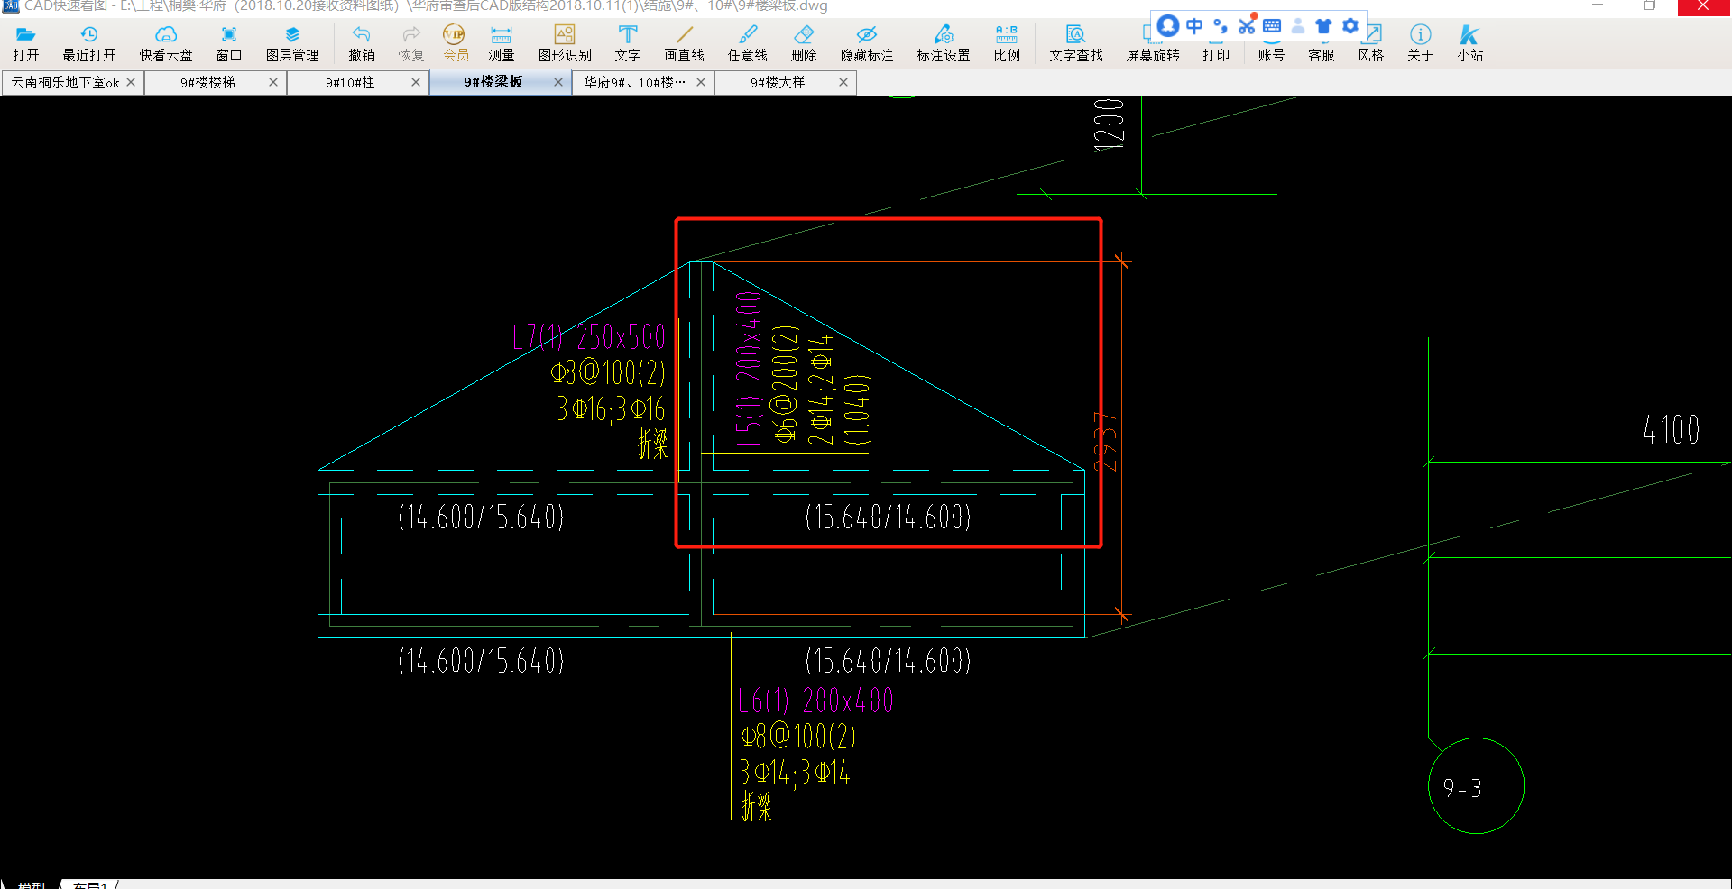Choose the 画直线 straight line tool
The width and height of the screenshot is (1732, 889).
(x=685, y=43)
